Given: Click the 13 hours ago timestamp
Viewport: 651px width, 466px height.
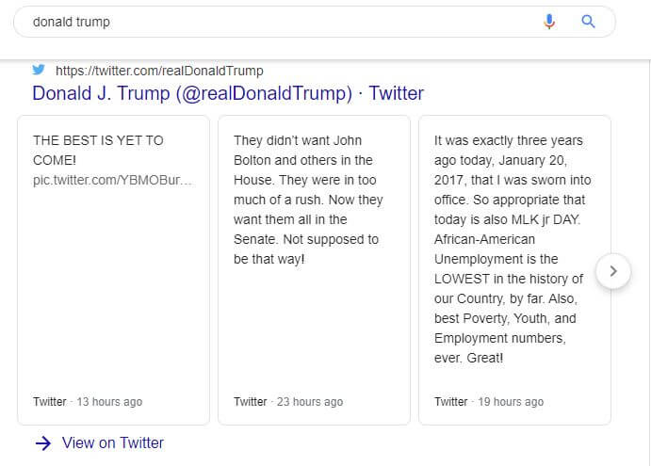Looking at the screenshot, I should 109,402.
